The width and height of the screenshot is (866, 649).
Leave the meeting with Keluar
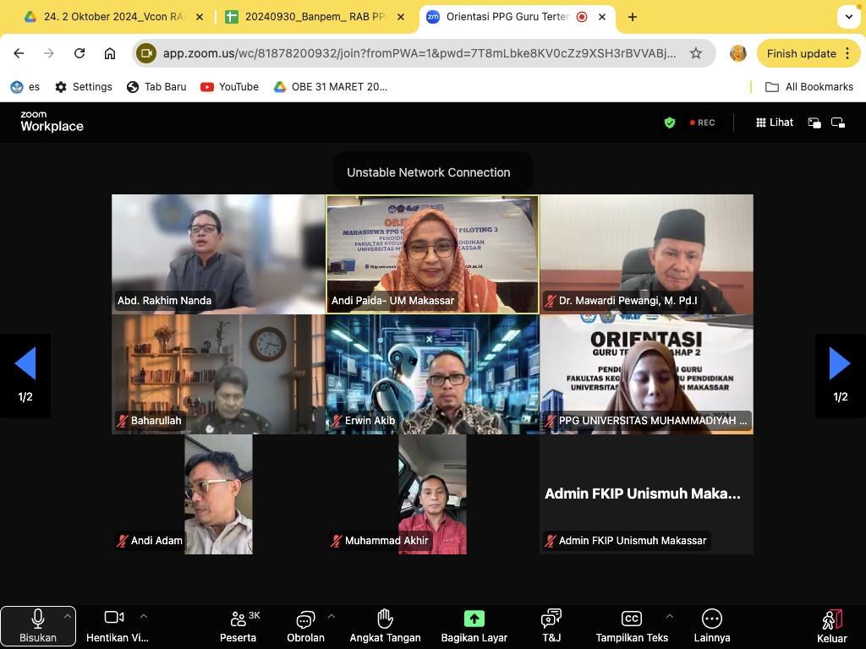pos(832,626)
